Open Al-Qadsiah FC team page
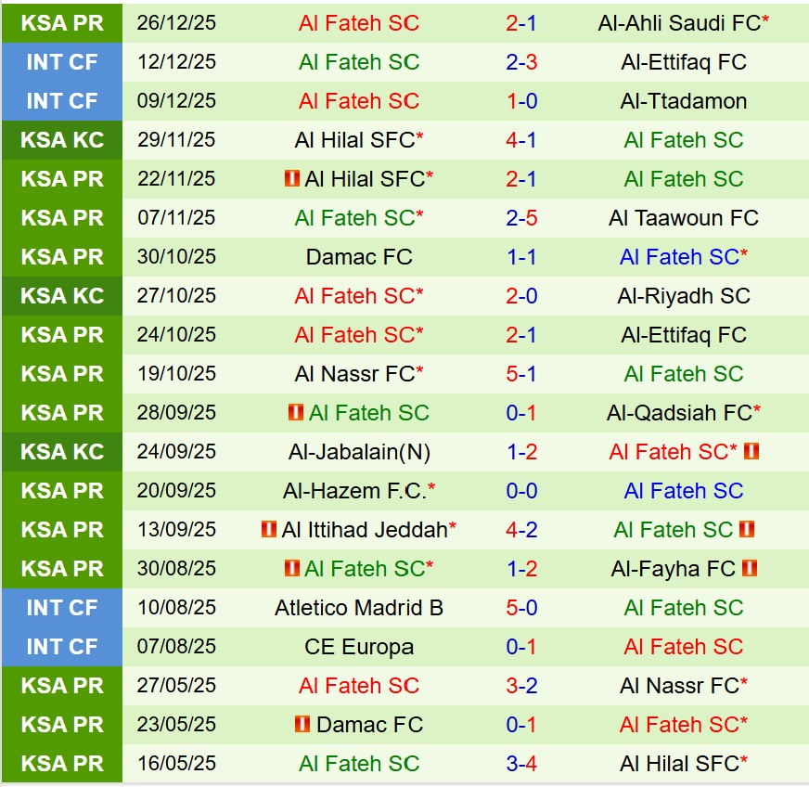809x787 pixels. 679,413
